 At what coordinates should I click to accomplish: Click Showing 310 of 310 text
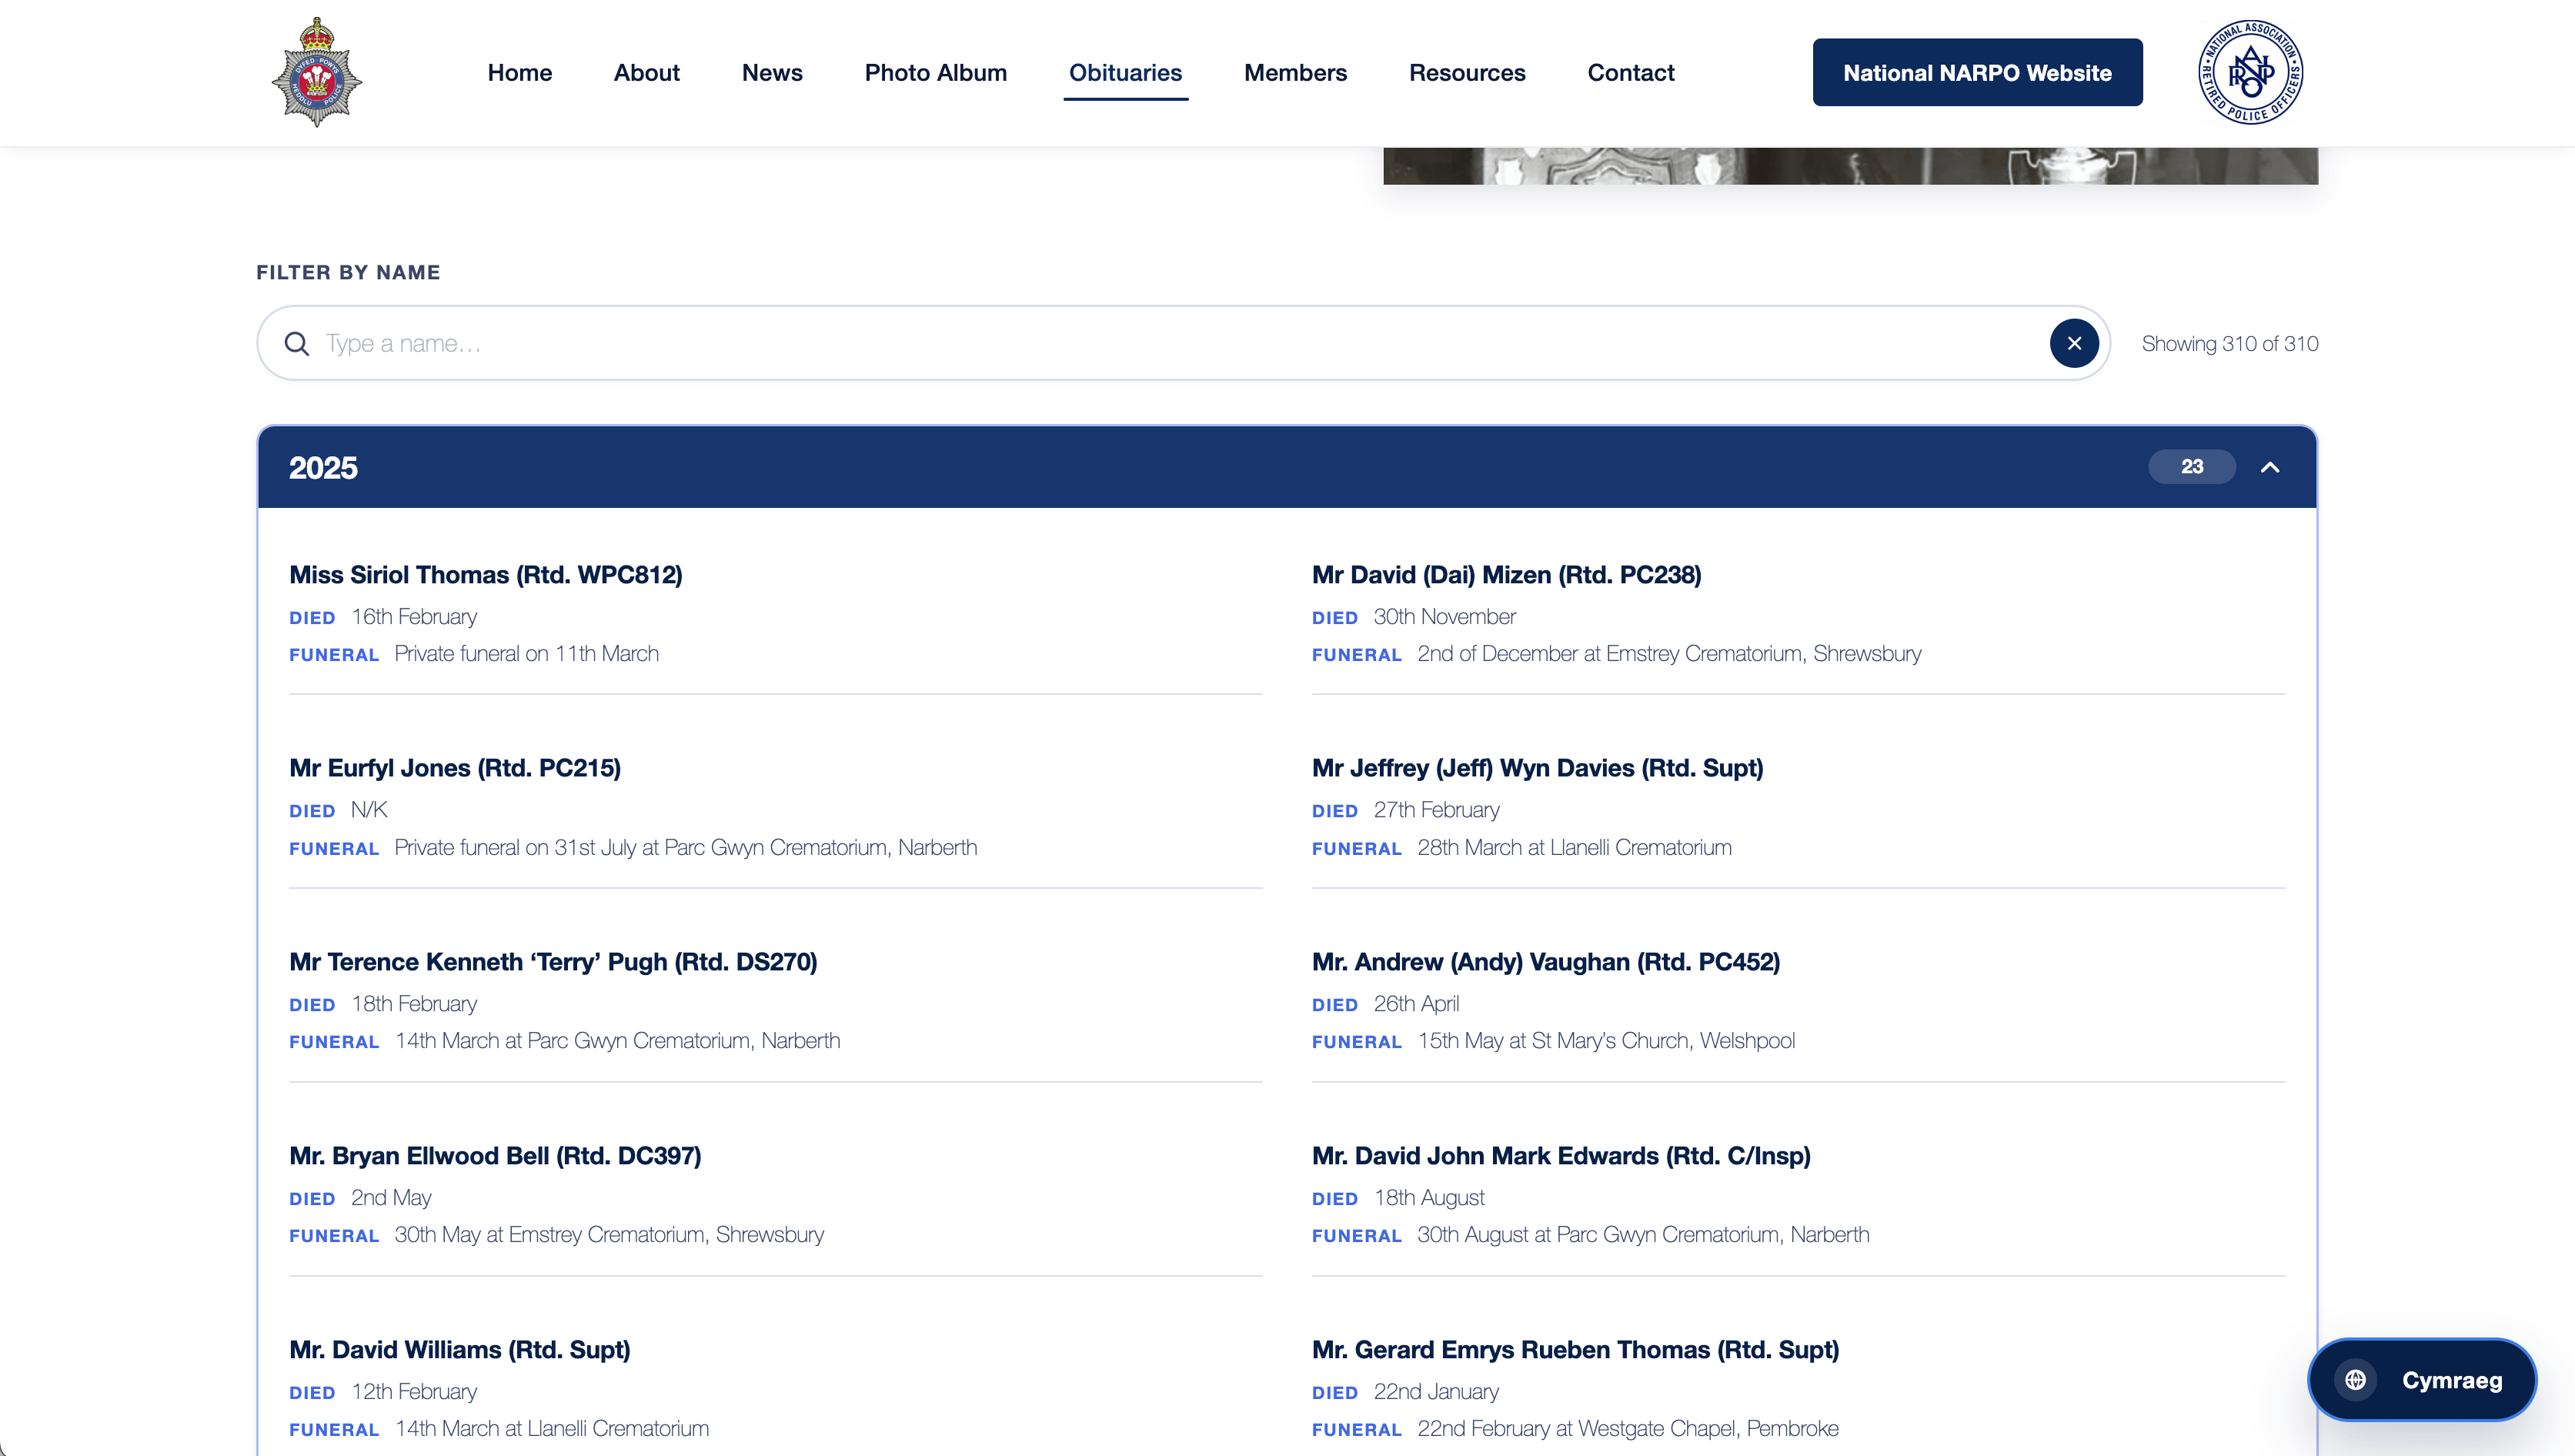tap(2229, 344)
